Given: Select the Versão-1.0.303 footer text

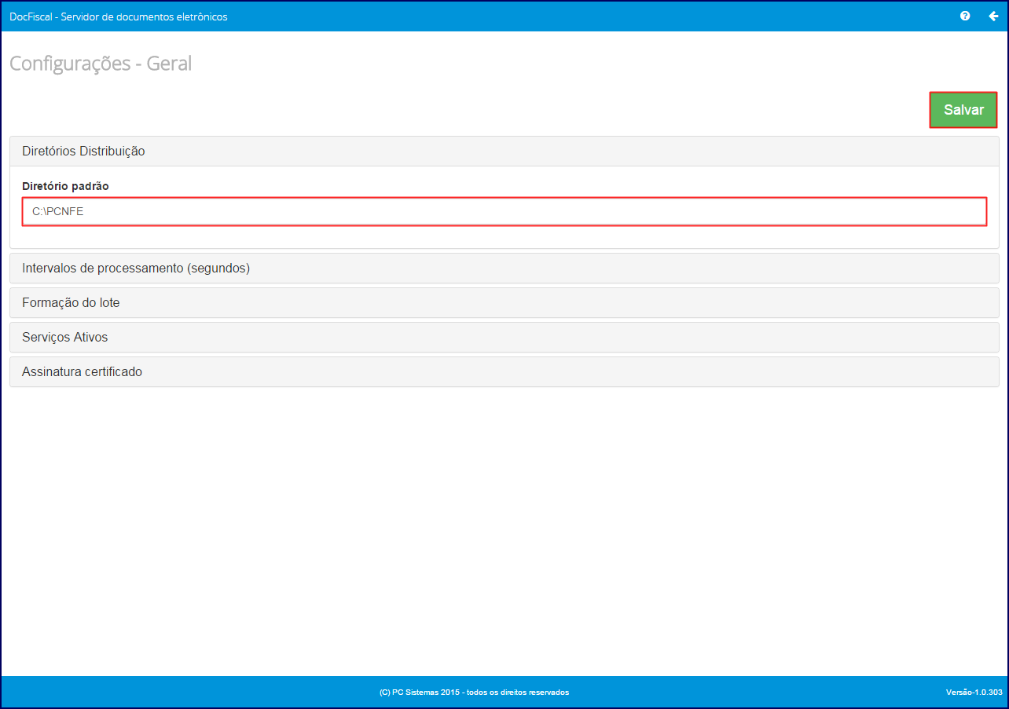Looking at the screenshot, I should 974,693.
